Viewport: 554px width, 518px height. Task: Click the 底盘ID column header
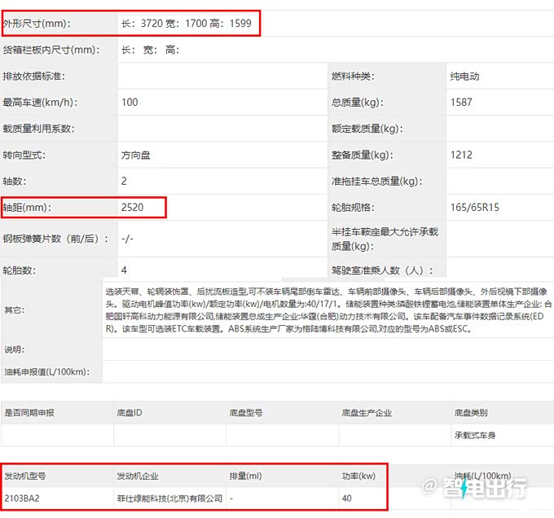pos(130,413)
